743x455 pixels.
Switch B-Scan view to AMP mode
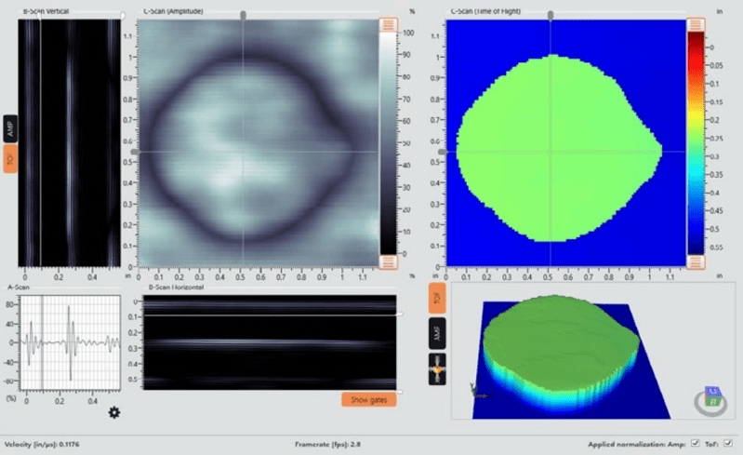[x=10, y=128]
